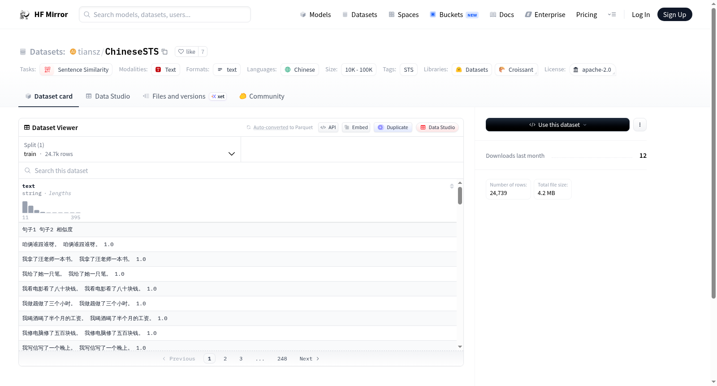Open the Files and versions tab

pyautogui.click(x=185, y=96)
